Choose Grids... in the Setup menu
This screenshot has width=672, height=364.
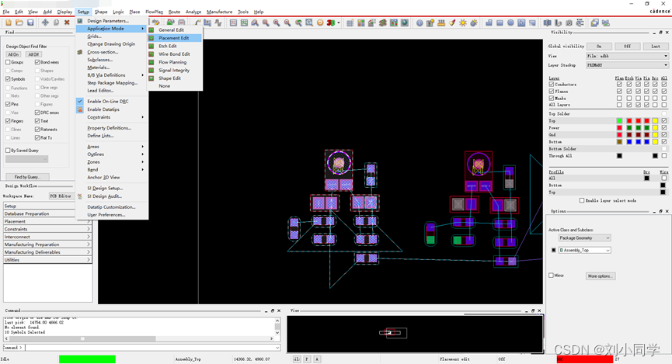pos(94,36)
